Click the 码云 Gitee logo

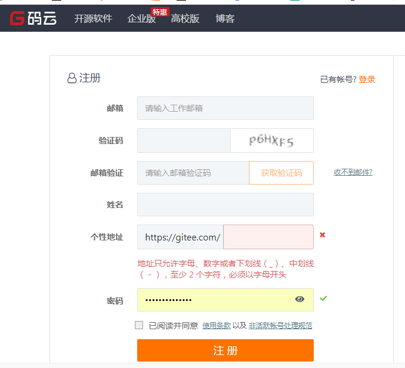click(x=33, y=18)
